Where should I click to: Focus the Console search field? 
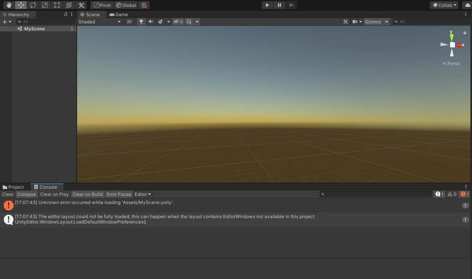[x=376, y=194]
